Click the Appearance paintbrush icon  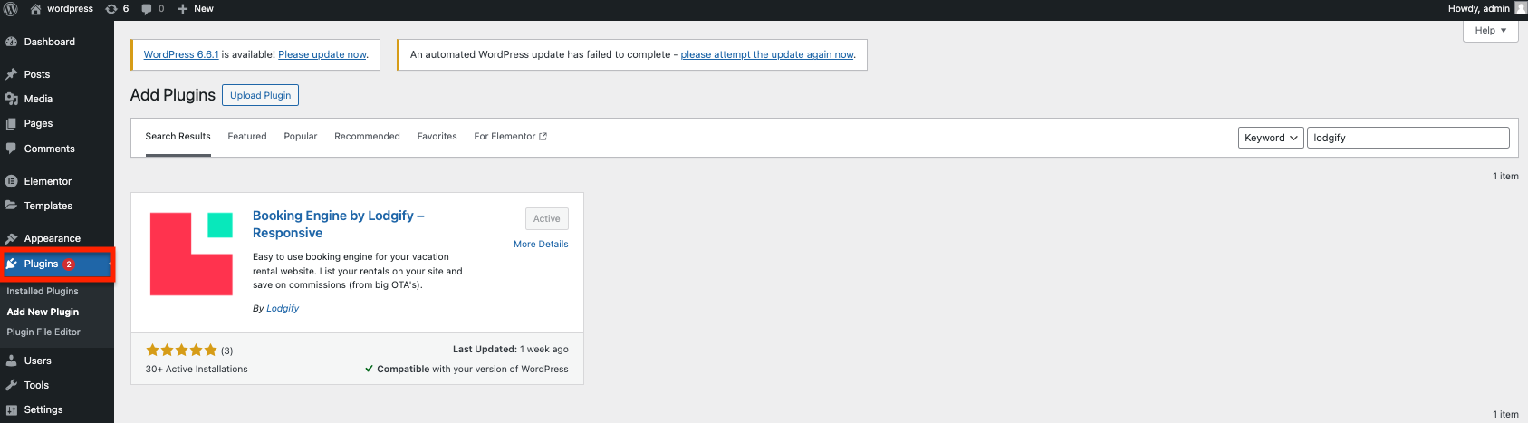12,238
